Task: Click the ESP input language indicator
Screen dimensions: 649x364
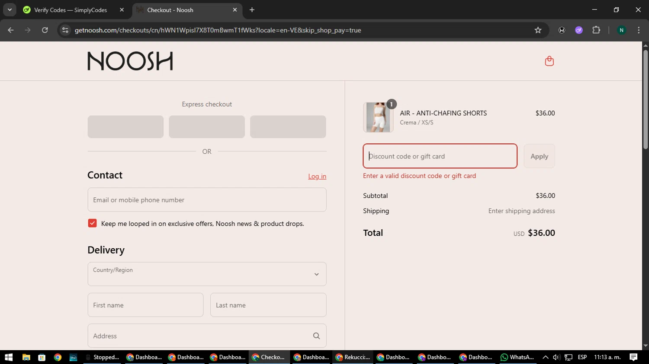Action: point(582,357)
